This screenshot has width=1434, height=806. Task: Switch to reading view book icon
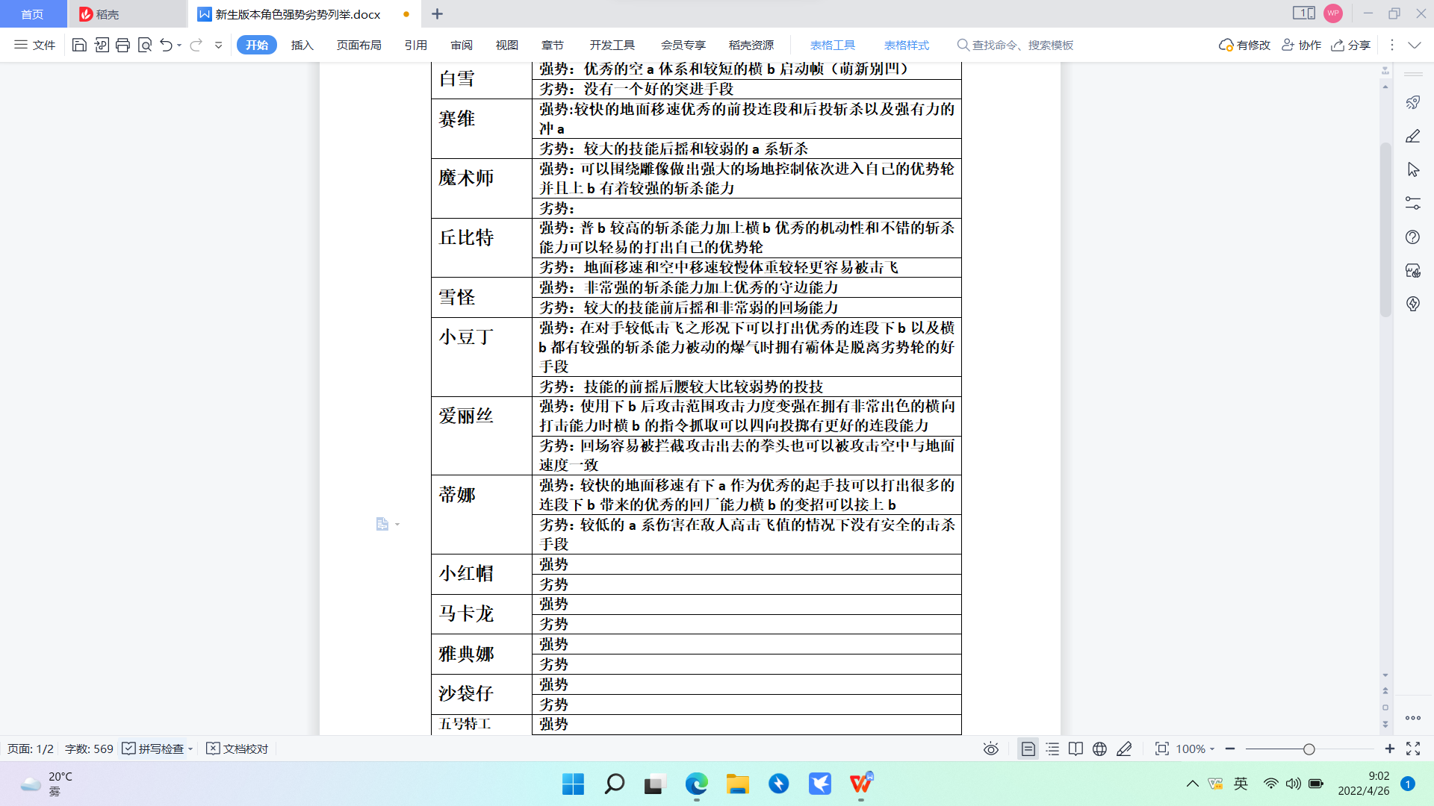coord(1075,749)
